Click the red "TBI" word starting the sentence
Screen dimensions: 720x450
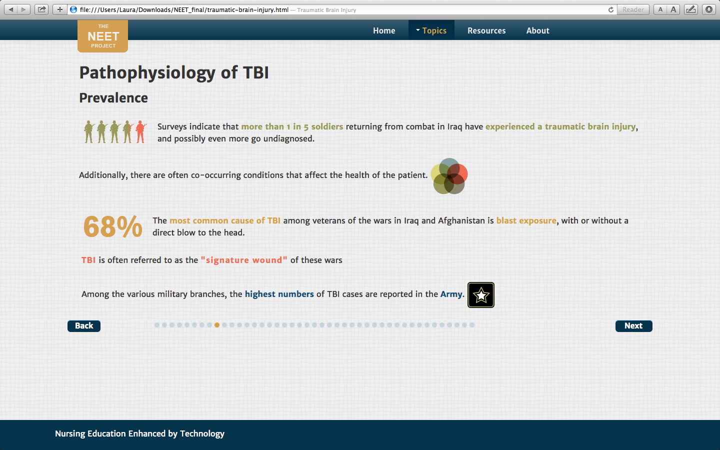(x=88, y=260)
